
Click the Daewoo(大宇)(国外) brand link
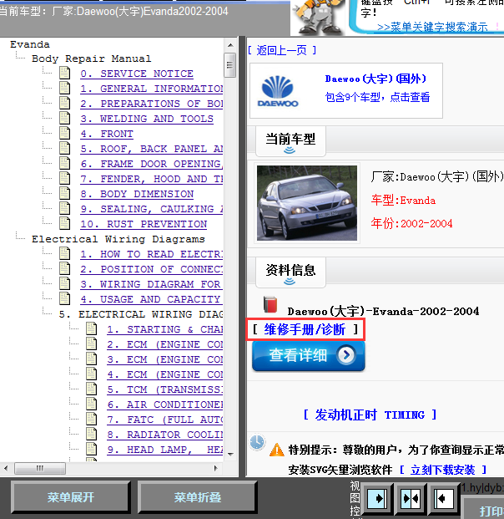tap(375, 79)
